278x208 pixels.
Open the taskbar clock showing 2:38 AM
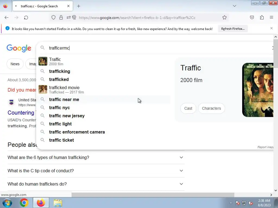point(264,203)
